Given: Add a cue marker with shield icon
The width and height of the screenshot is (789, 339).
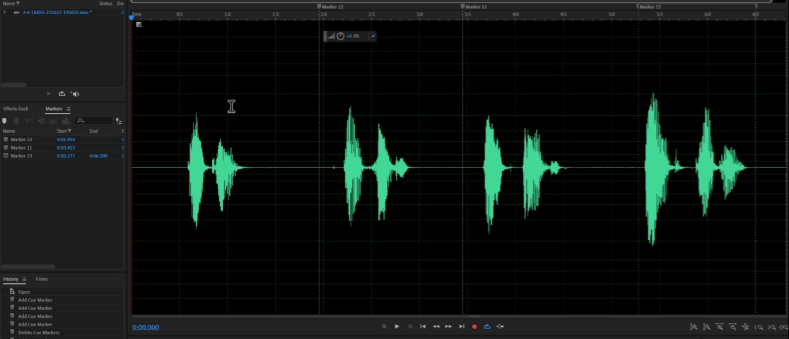Looking at the screenshot, I should click(x=4, y=121).
